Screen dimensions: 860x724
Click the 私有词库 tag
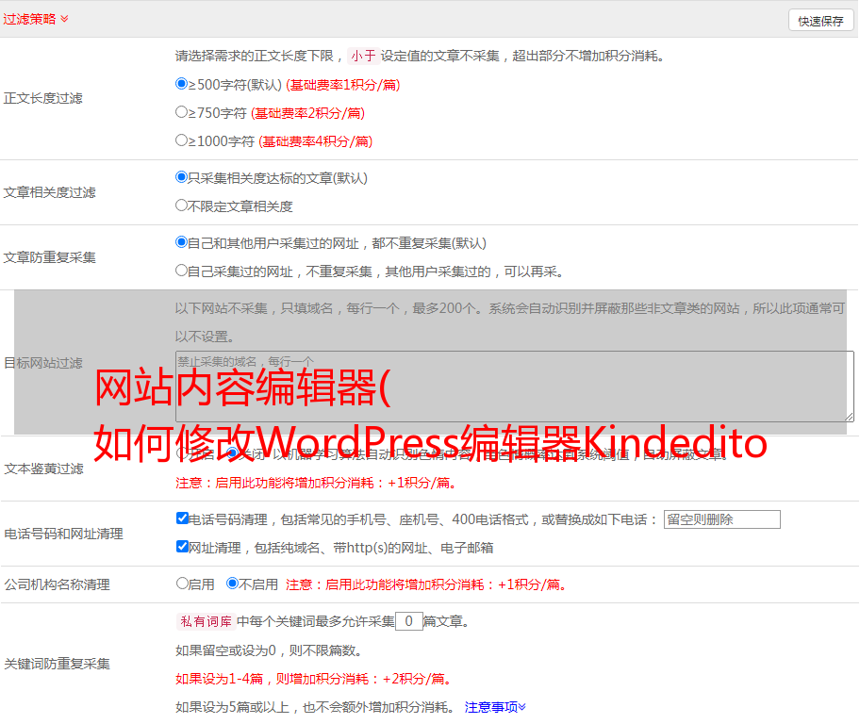[x=207, y=621]
